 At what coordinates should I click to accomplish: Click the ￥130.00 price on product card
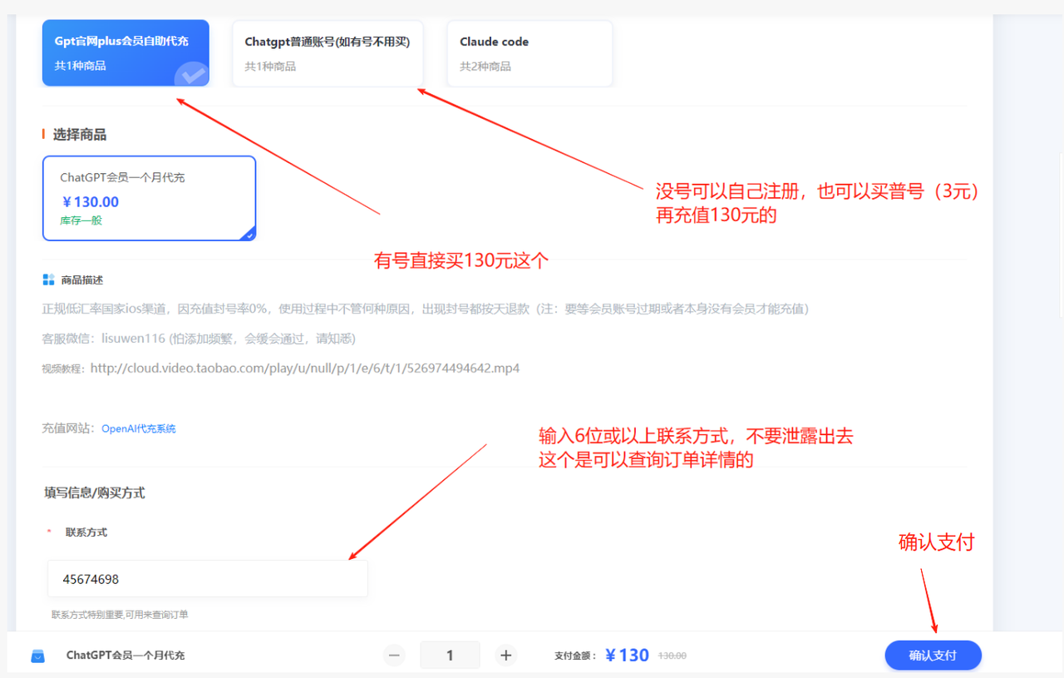click(91, 201)
